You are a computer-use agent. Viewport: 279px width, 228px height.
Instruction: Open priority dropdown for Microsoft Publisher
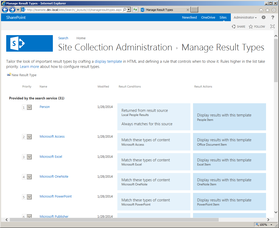coord(29,216)
